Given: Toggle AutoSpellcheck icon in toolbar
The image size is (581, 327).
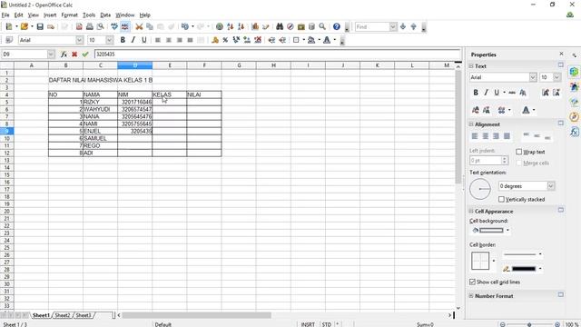Looking at the screenshot, I should [x=125, y=26].
